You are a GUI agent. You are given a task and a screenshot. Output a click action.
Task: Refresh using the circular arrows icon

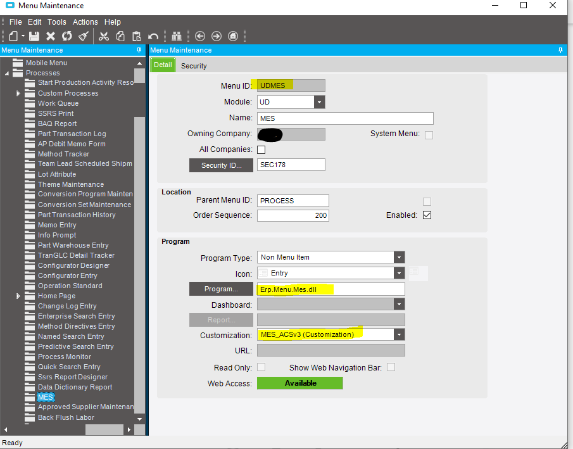[x=67, y=36]
